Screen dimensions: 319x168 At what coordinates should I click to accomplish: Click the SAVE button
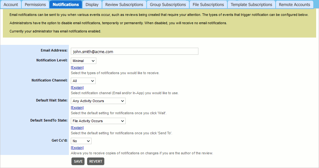[78, 162]
